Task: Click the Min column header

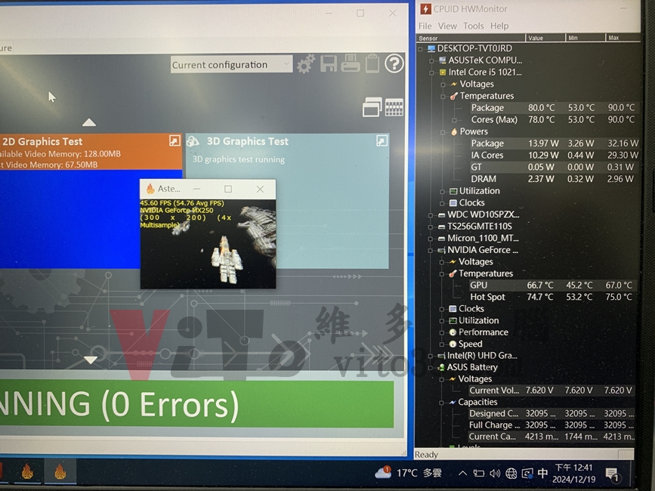Action: pos(585,38)
